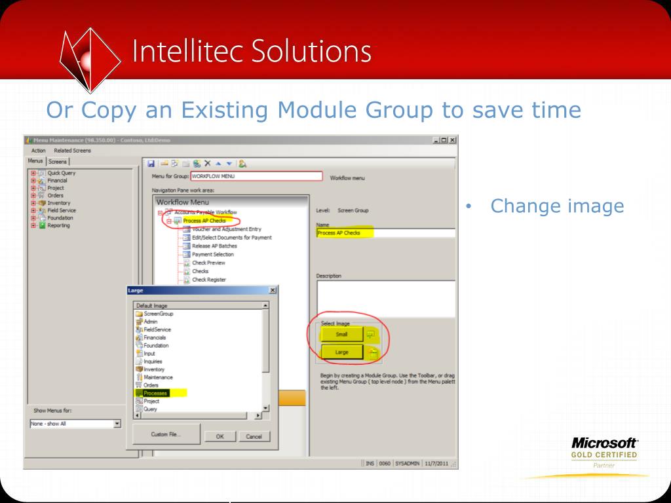Image resolution: width=671 pixels, height=503 pixels.
Task: Select Check Preview report item
Action: pos(208,263)
